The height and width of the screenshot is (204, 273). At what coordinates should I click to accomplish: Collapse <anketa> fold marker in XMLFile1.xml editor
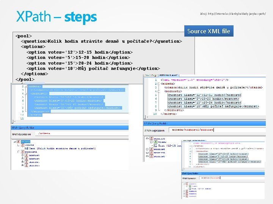[158, 84]
